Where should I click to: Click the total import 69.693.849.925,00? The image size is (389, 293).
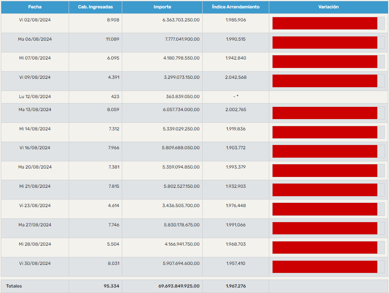point(179,286)
